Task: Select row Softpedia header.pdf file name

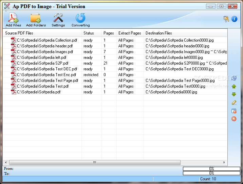Action: pos(45,46)
